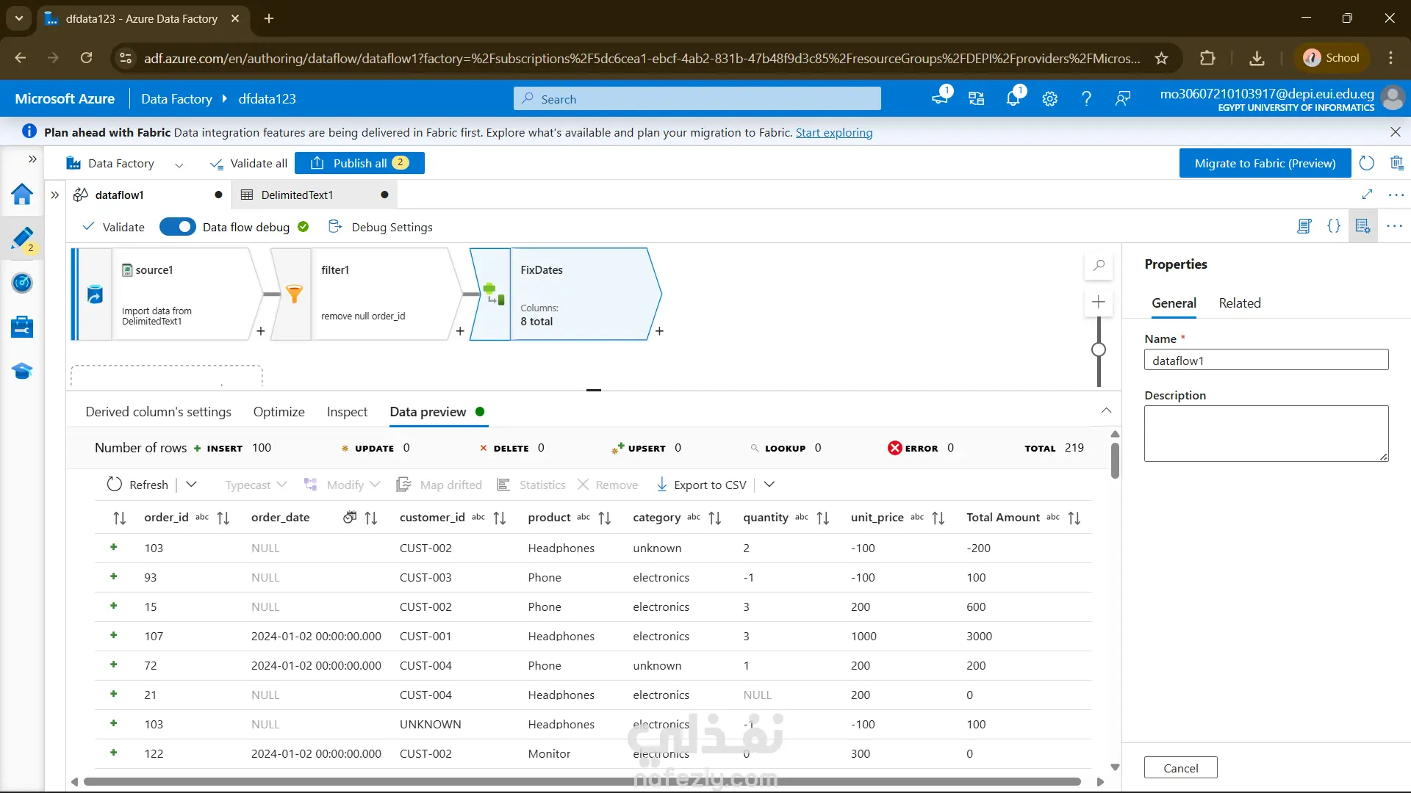This screenshot has height=793, width=1411.
Task: Click the Description text area
Action: tap(1266, 433)
